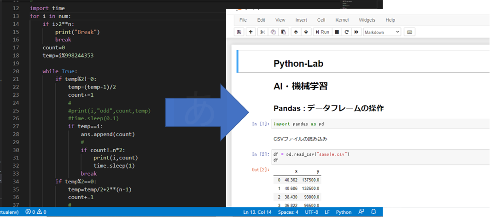Image resolution: width=490 pixels, height=217 pixels.
Task: Select the Python-Lab heading cell
Action: click(x=363, y=61)
